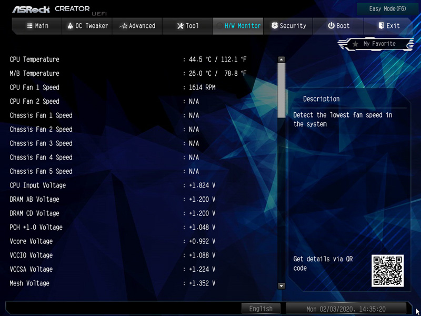Image resolution: width=421 pixels, height=316 pixels.
Task: Click the +1.352 V Mesh value
Action: [202, 283]
